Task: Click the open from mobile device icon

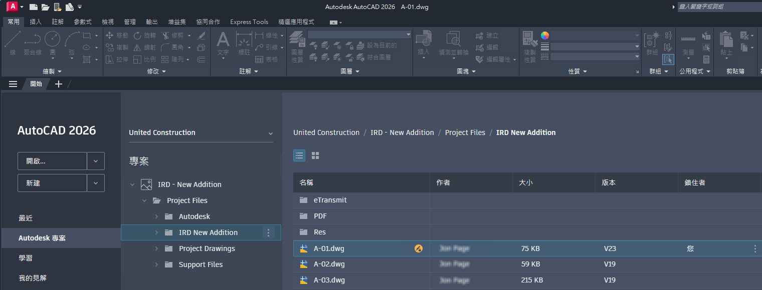Action: (x=57, y=7)
